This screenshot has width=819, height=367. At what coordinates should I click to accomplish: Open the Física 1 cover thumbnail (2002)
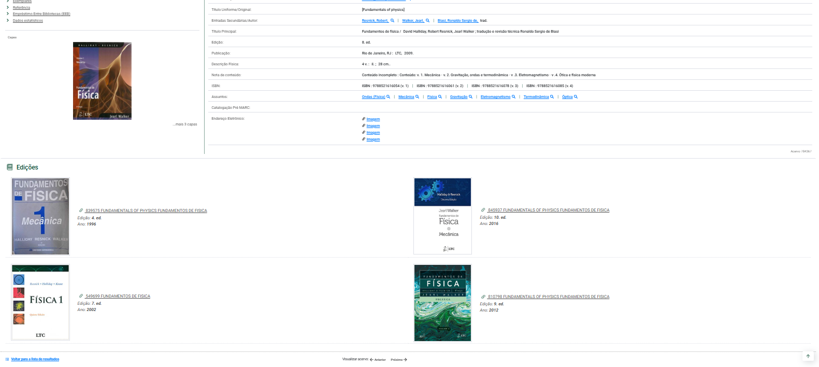(41, 302)
